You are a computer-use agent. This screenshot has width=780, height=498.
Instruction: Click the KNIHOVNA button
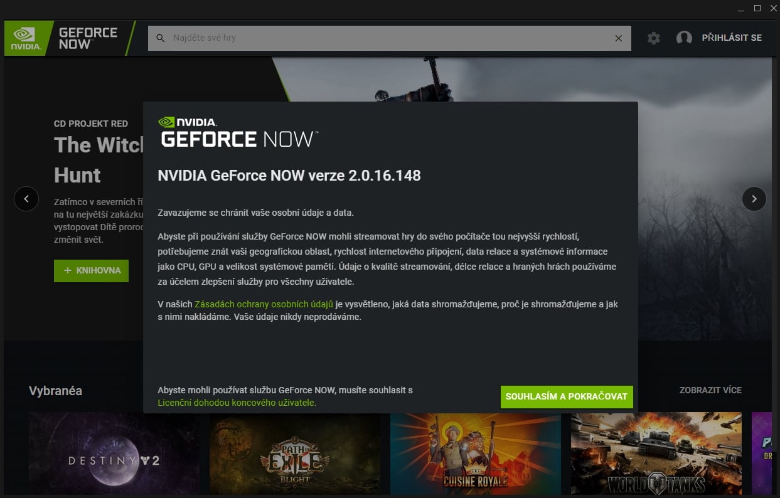point(91,270)
